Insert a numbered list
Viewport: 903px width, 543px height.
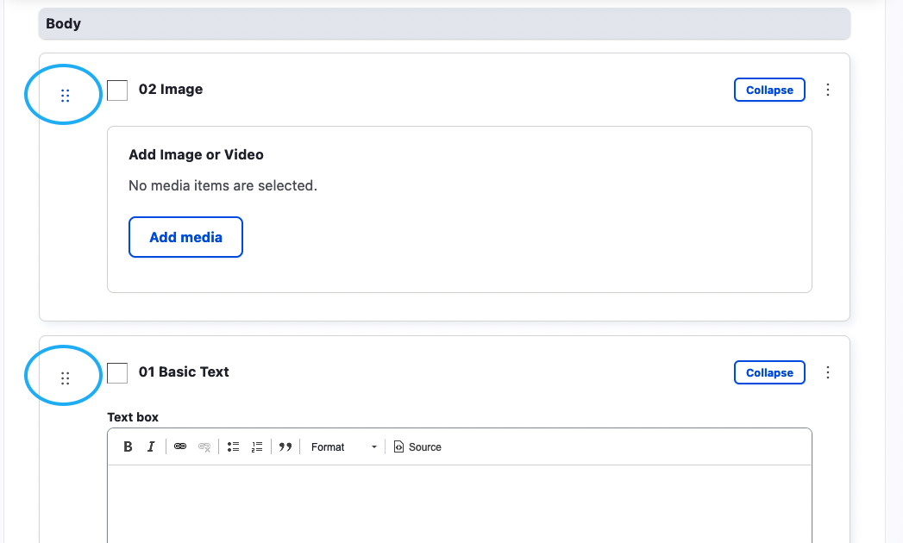pyautogui.click(x=257, y=446)
